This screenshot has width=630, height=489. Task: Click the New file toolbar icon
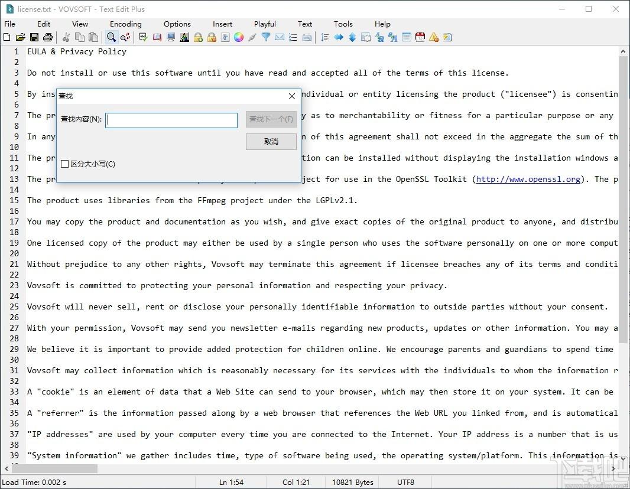click(7, 37)
